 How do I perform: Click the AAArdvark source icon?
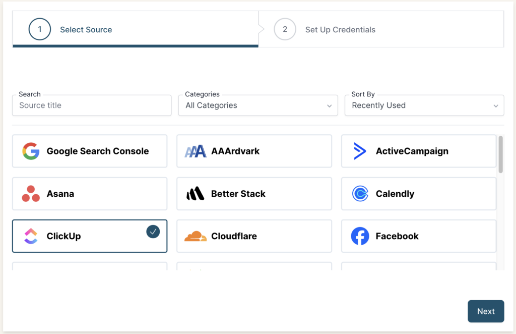click(x=196, y=151)
